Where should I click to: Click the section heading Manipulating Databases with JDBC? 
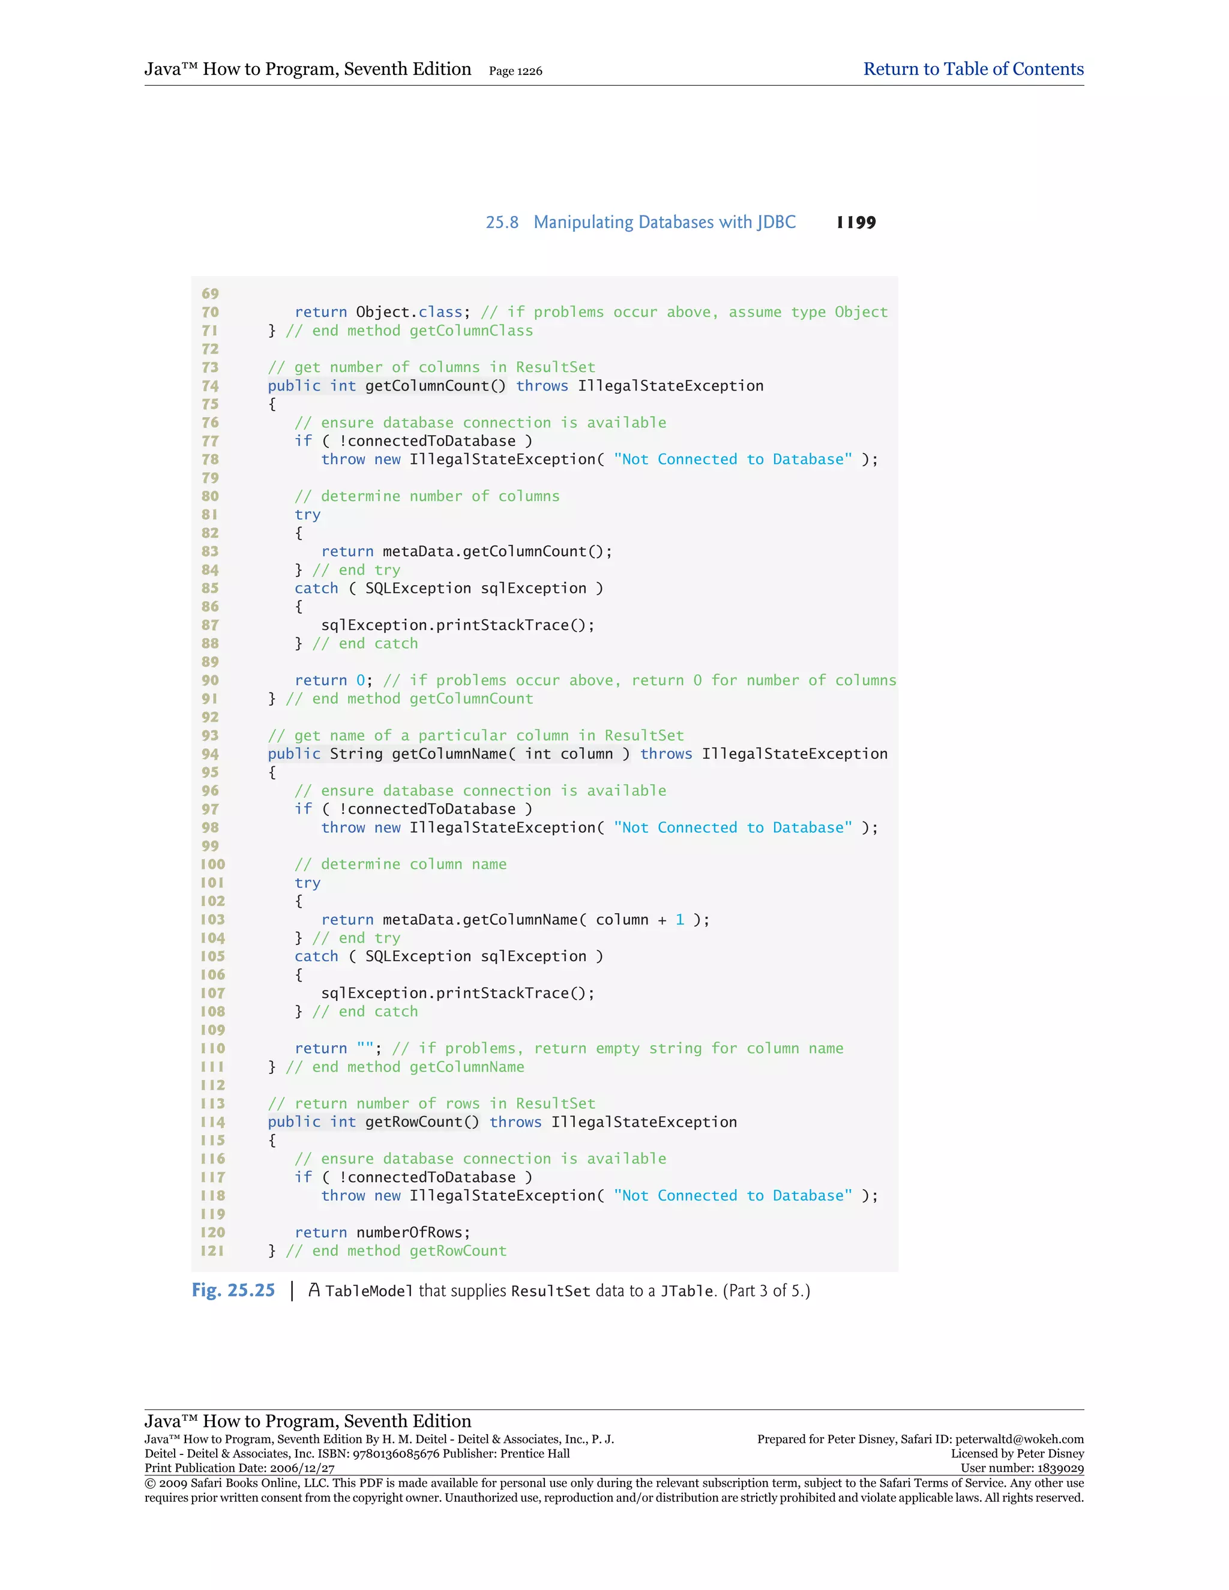[664, 222]
